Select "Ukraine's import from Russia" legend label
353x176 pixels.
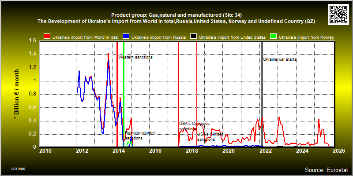[158, 37]
